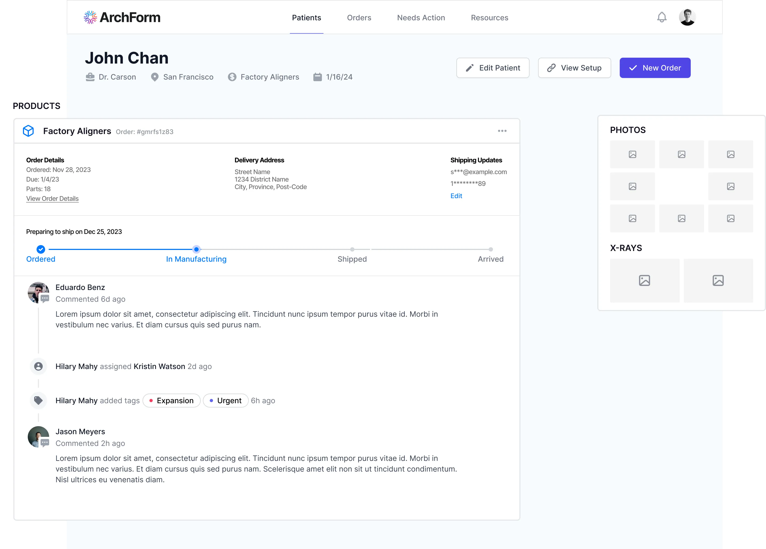Click the briefcase icon beside Dr. Carson
Screen dimensions: 766x549
pyautogui.click(x=90, y=77)
